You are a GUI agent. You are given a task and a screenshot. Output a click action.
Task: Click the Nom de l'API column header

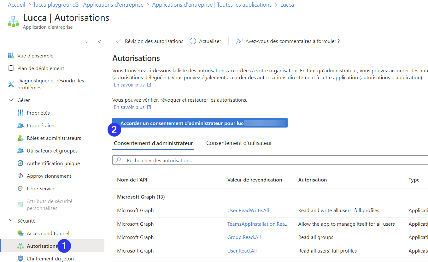pos(132,180)
